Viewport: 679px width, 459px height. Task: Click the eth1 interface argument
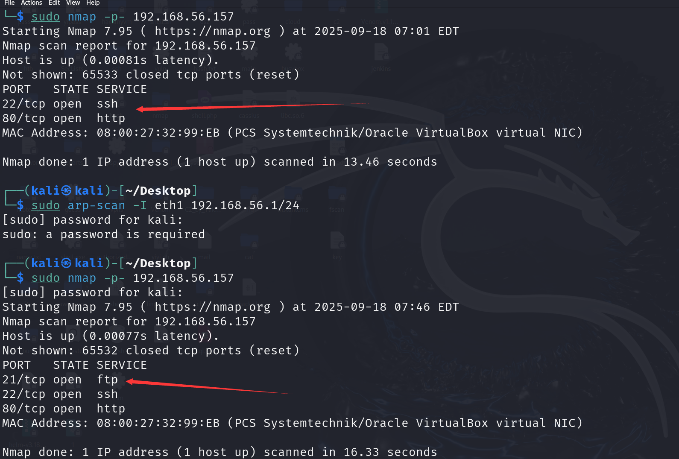coord(169,205)
